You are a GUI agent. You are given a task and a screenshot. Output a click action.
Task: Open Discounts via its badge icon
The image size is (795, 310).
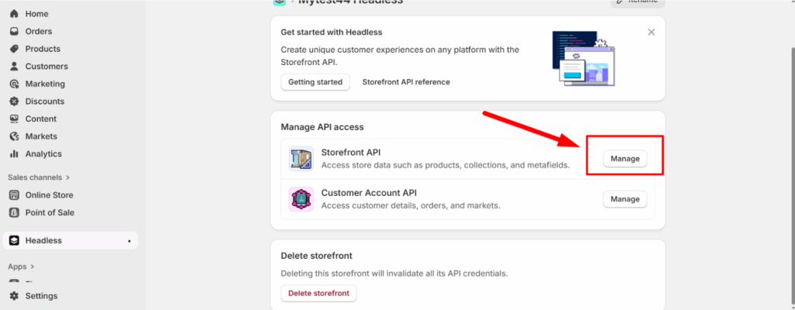(14, 102)
